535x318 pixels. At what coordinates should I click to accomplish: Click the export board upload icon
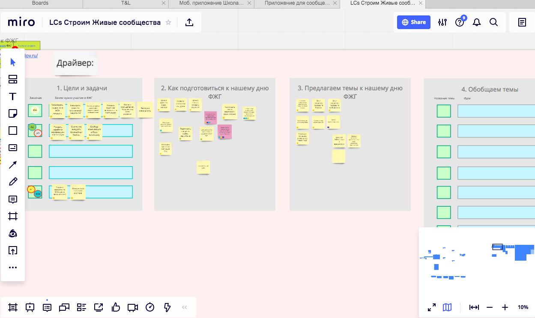coord(189,23)
